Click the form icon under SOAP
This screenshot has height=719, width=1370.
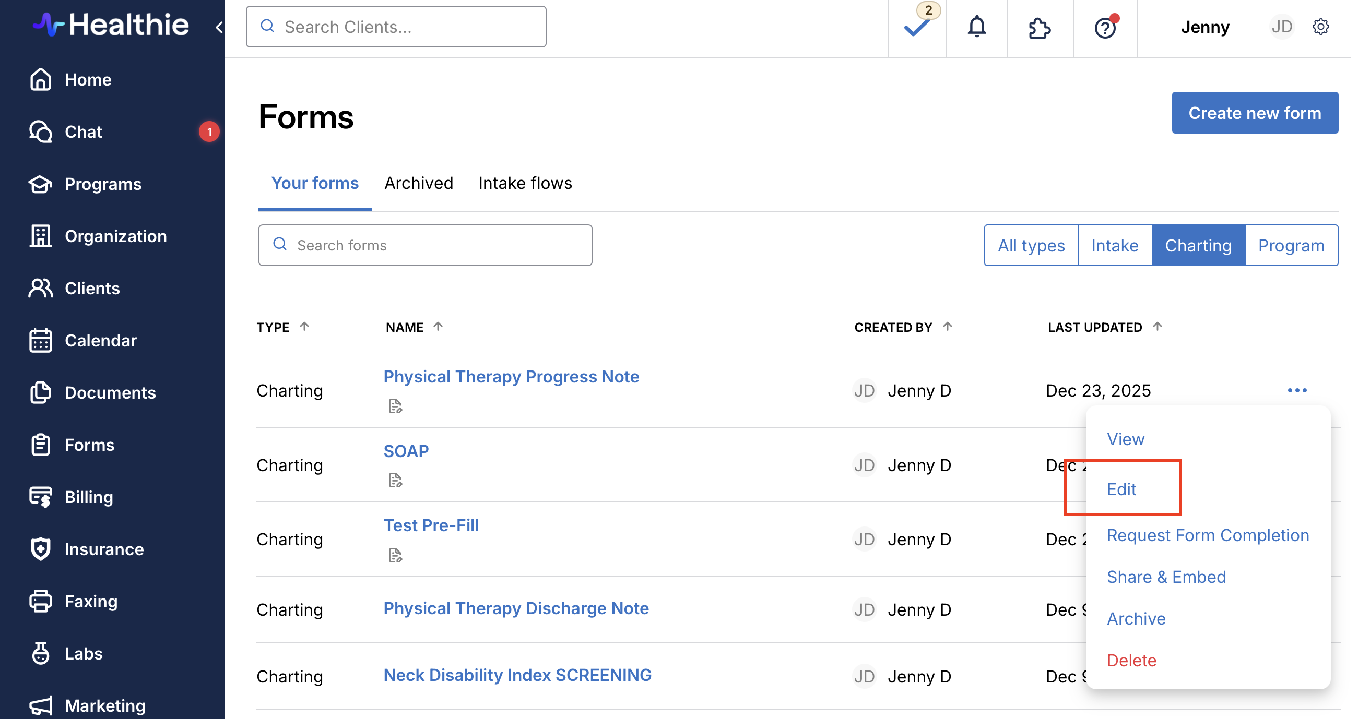tap(395, 481)
